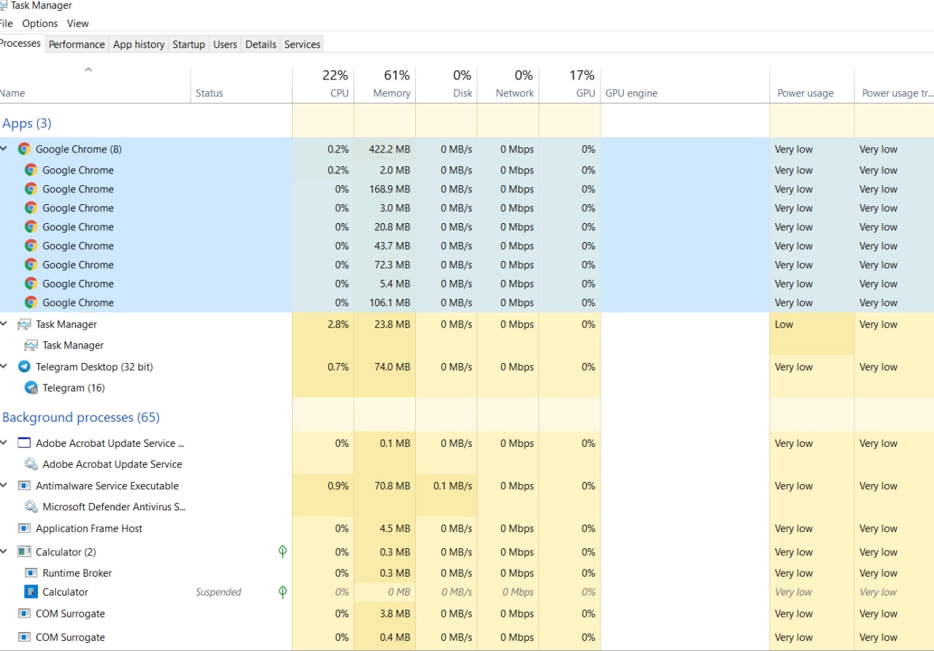Screen dimensions: 934x651
Task: Click the GPU engine column header
Action: coord(685,85)
